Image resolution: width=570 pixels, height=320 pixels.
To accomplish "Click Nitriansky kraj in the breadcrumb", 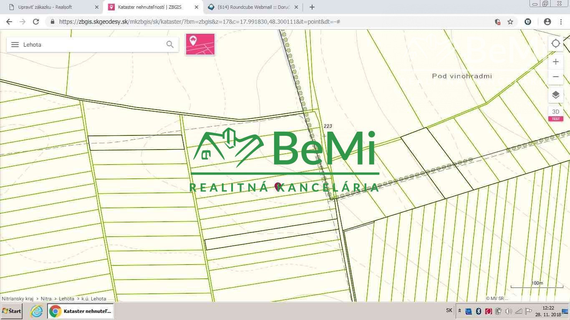I will (x=18, y=299).
